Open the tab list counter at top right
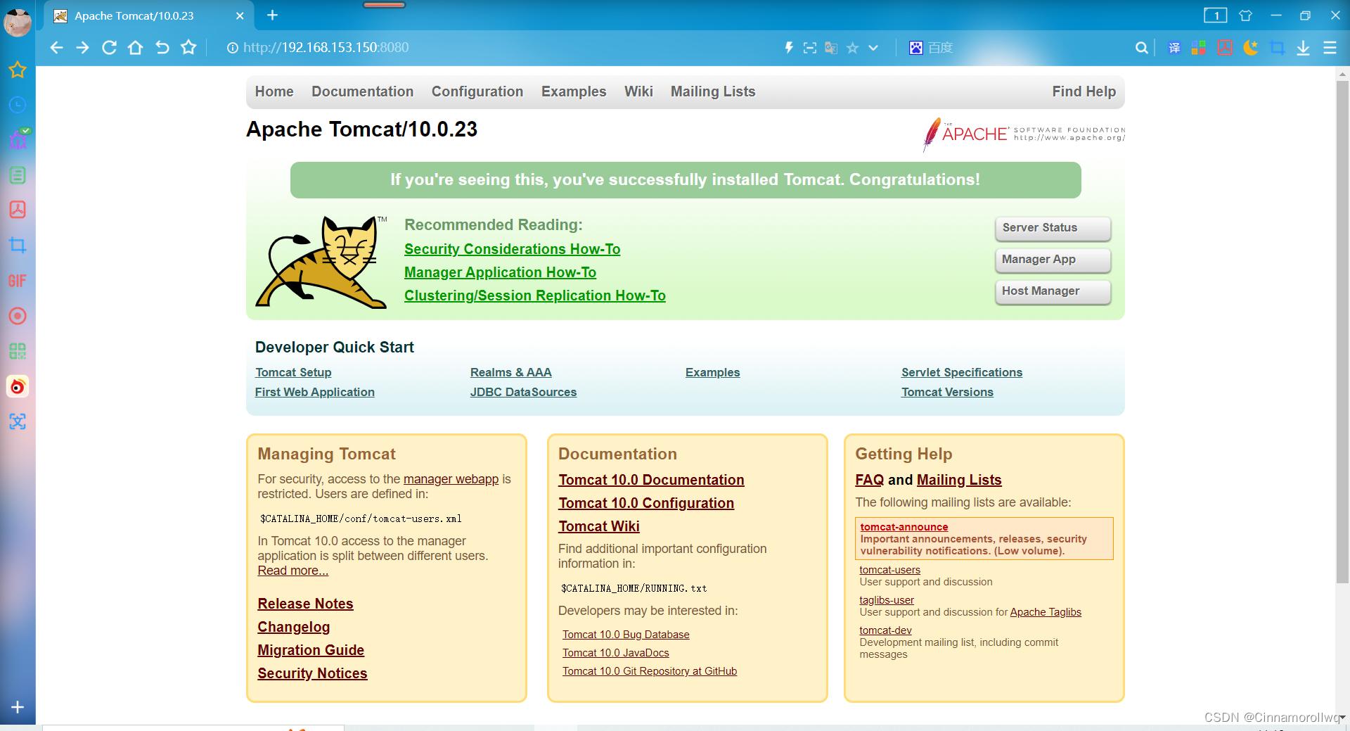 (1216, 15)
